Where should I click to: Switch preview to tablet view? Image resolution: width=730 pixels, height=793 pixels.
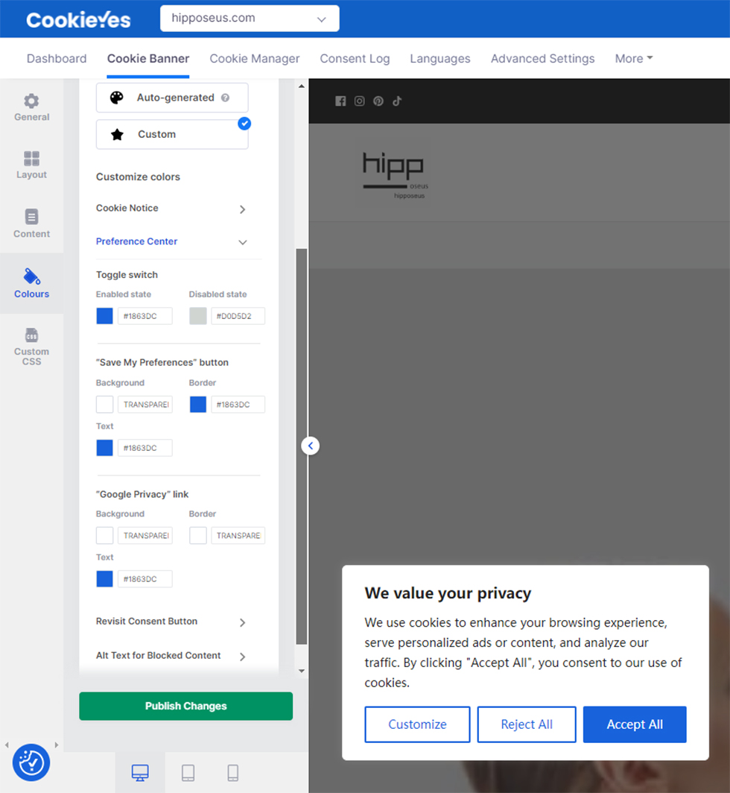(188, 773)
